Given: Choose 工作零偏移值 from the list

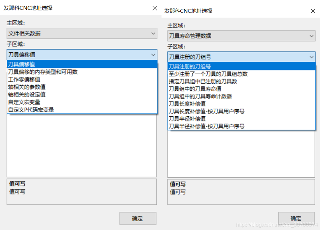Looking at the screenshot, I should 82,79.
